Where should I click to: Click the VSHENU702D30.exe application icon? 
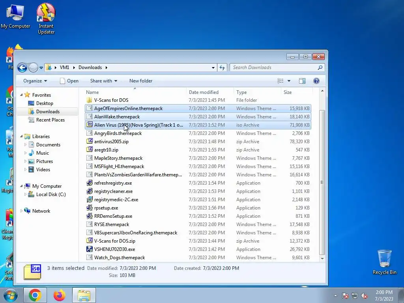pos(90,249)
